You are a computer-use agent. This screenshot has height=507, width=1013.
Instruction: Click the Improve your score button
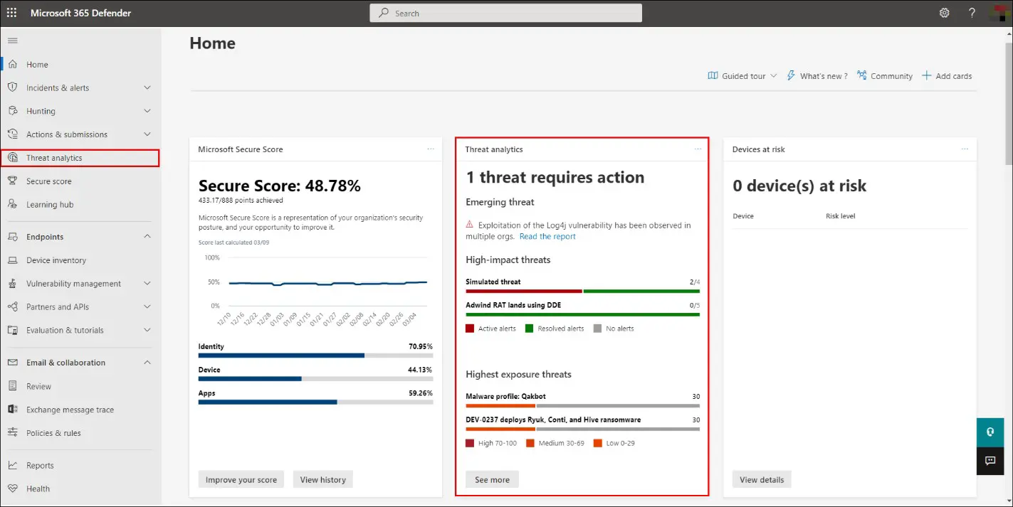pos(241,479)
